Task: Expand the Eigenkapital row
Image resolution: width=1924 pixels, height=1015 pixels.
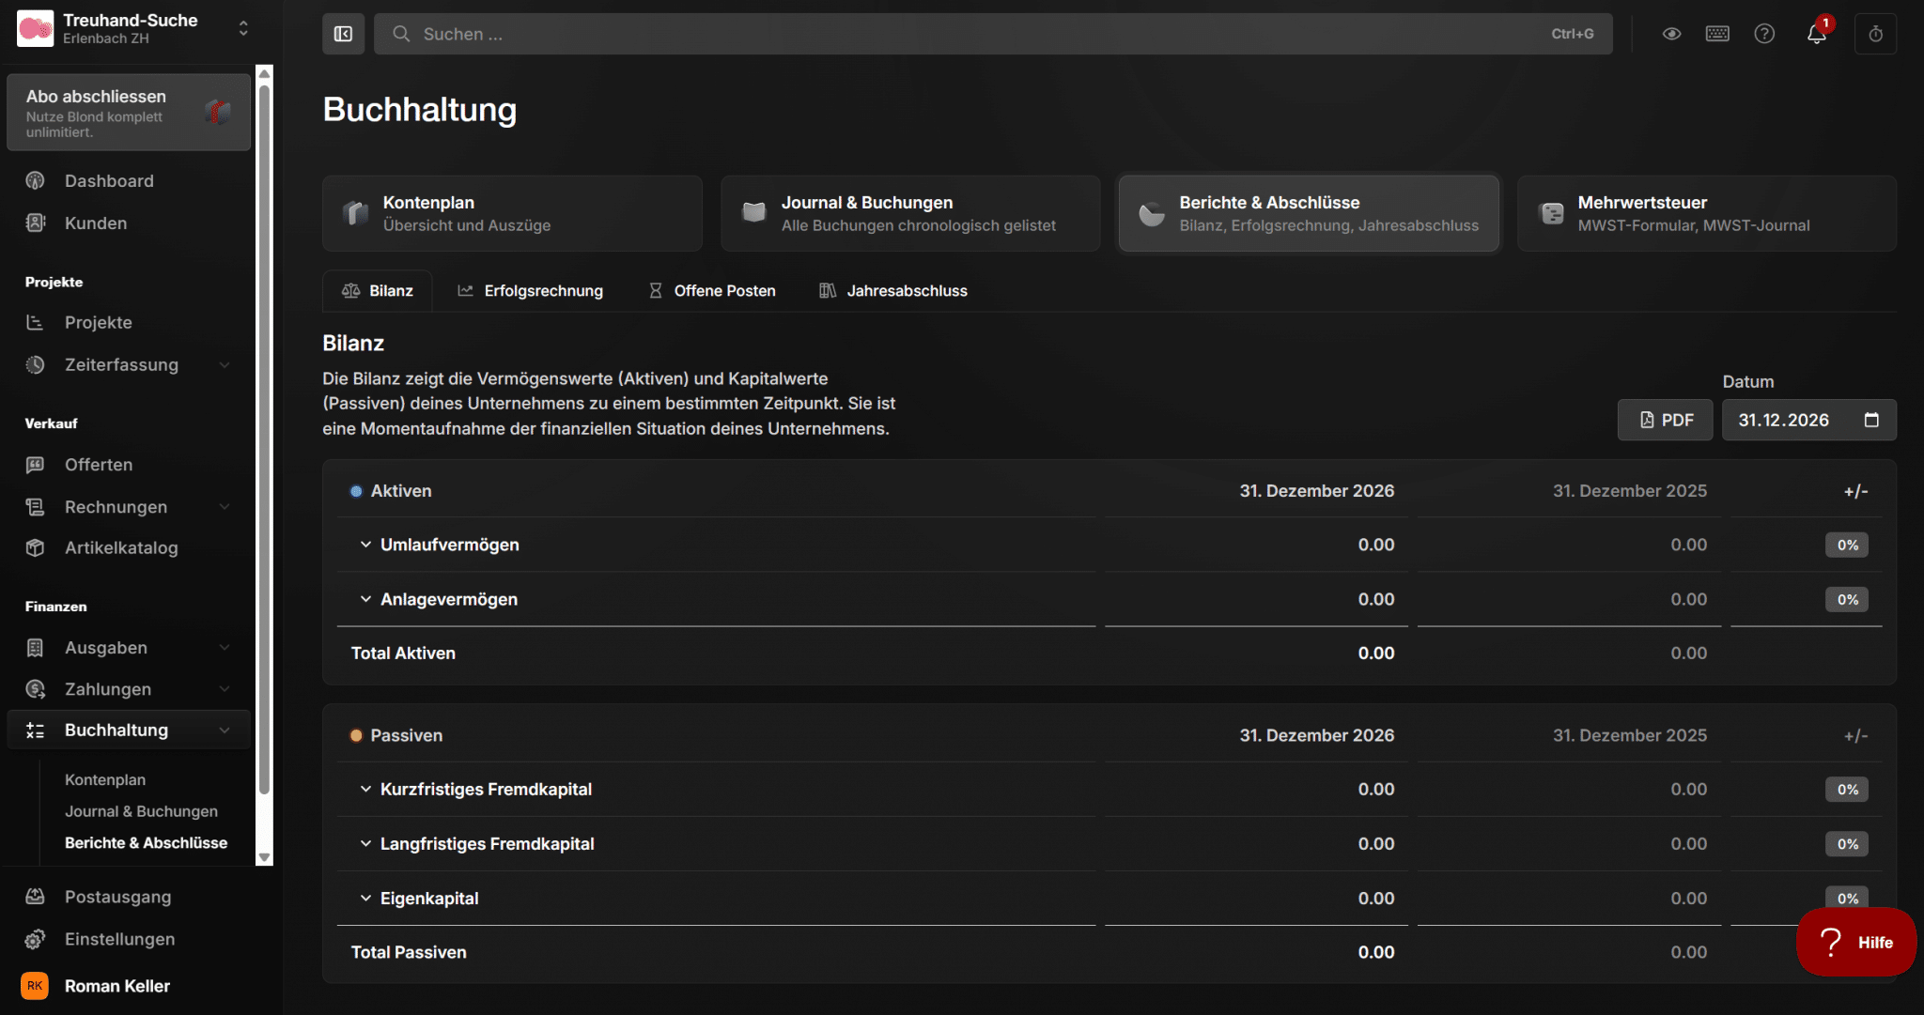Action: coord(365,898)
